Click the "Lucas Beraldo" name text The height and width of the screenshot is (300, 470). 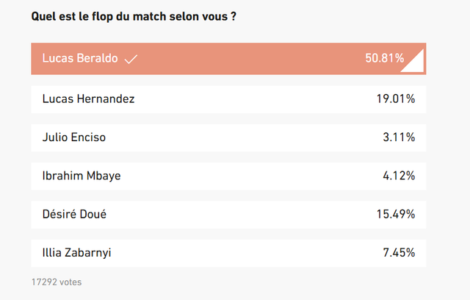pyautogui.click(x=80, y=59)
